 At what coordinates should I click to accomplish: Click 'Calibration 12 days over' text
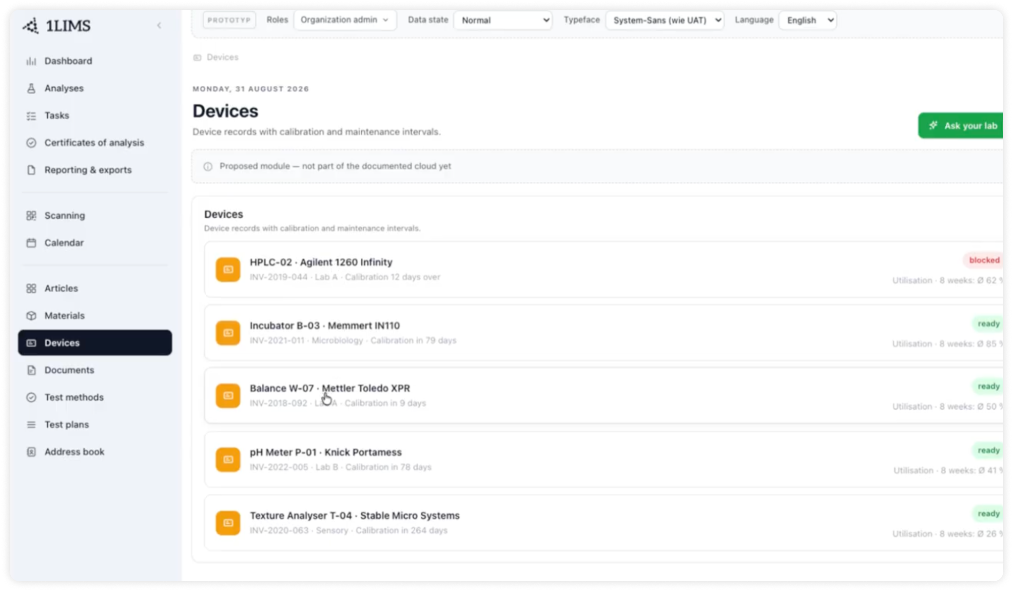[392, 277]
